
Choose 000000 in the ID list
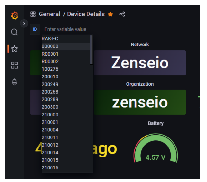point(50,46)
